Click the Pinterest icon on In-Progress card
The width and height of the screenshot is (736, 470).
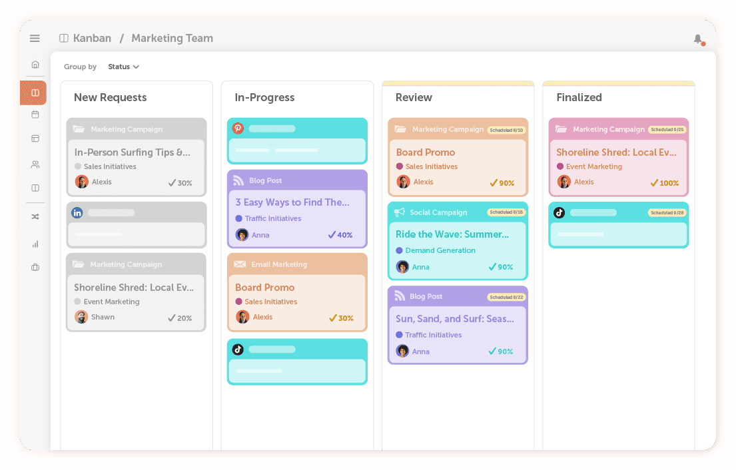tap(238, 128)
